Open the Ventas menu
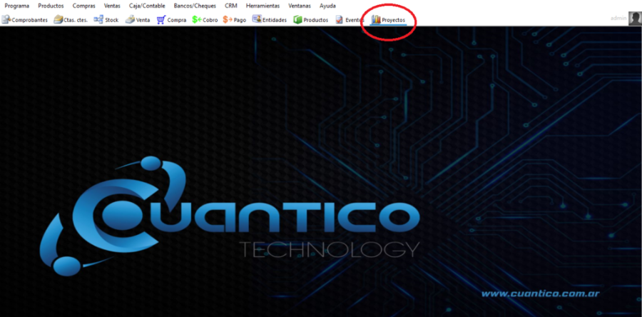The height and width of the screenshot is (317, 642). (x=112, y=6)
